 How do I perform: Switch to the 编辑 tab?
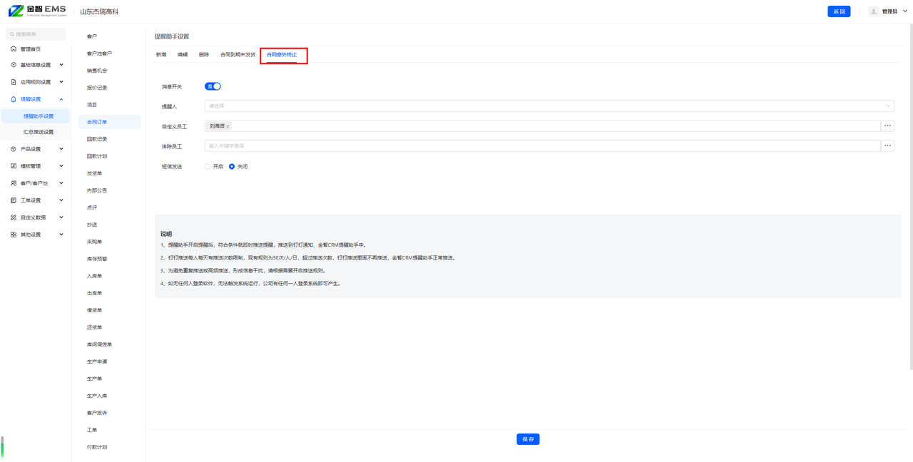(x=183, y=55)
